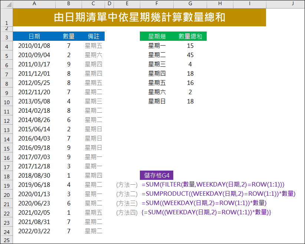Select date cell 2012/11/20
305x244 pixels.
[34, 92]
